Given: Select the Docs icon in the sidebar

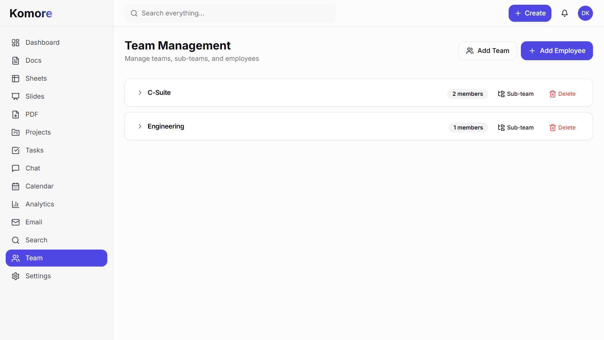Looking at the screenshot, I should tap(16, 60).
